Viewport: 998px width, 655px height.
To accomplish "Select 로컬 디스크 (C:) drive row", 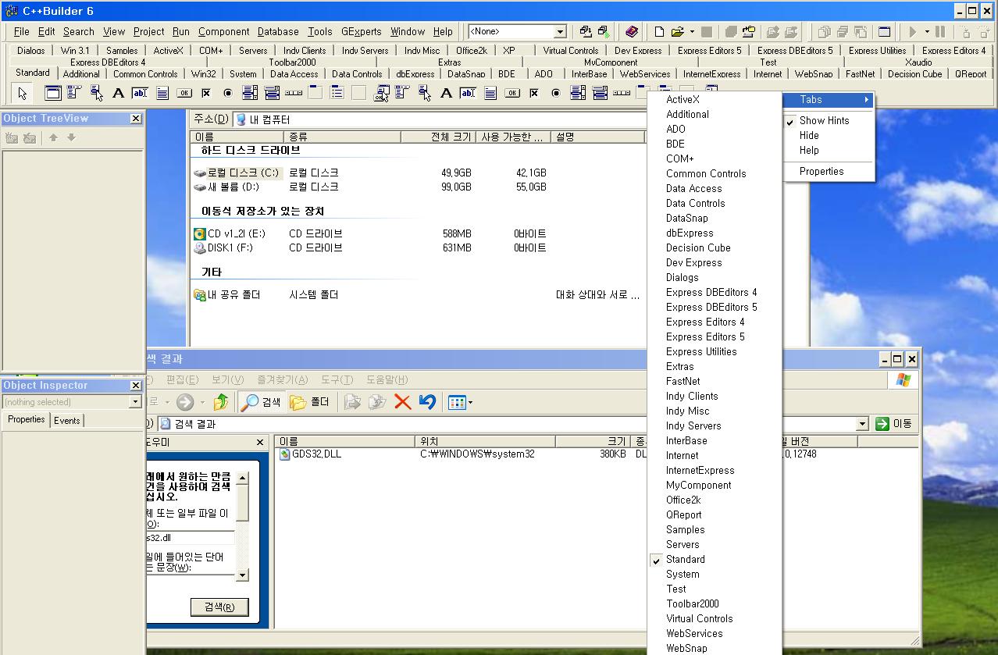I will [236, 173].
